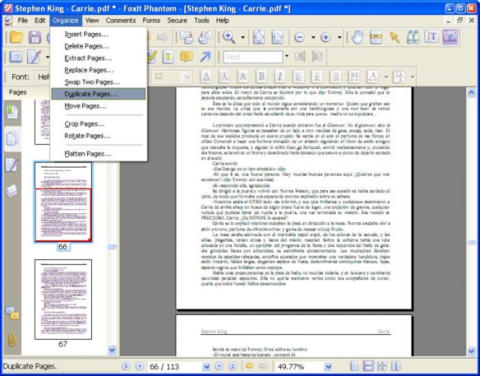
Task: Select the page 67 thumbnail
Action: pyautogui.click(x=63, y=299)
